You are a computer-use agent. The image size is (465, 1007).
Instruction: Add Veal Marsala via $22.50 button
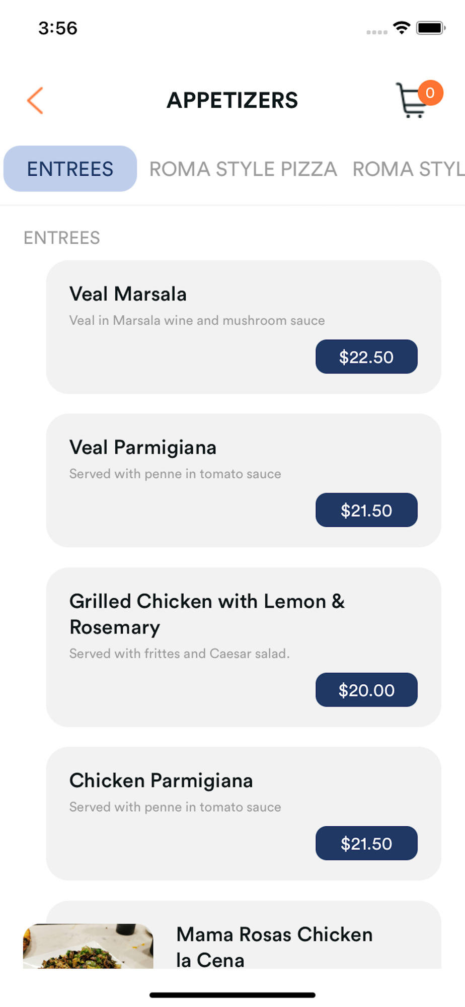(x=366, y=356)
